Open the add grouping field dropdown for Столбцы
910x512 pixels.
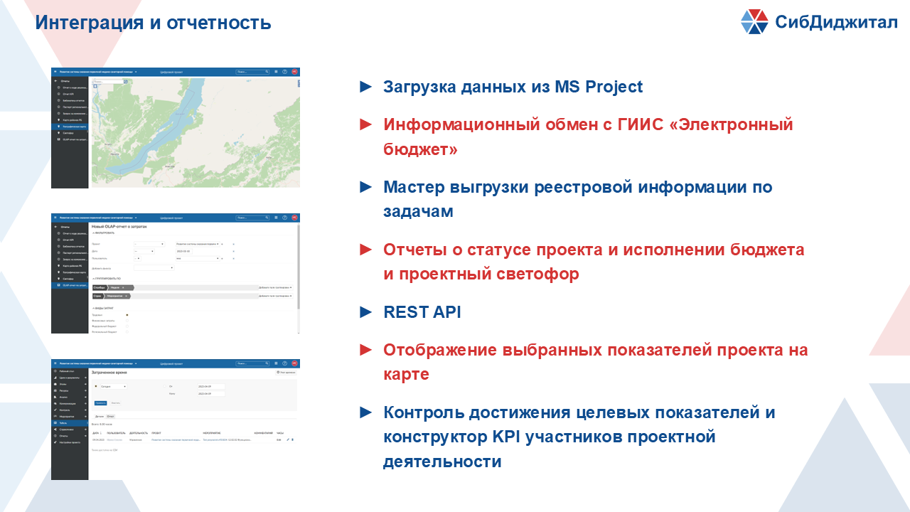[x=276, y=287]
